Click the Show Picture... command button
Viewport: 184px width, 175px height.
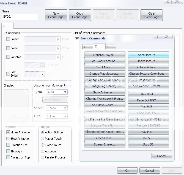tap(148, 55)
